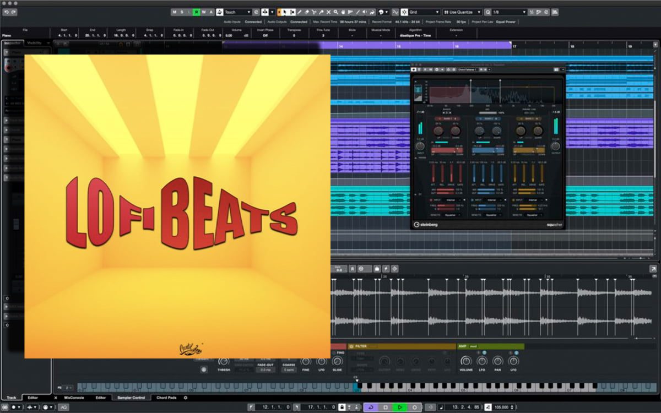Click the highlighted C3 key on keyboard
661x413 pixels.
pos(356,388)
